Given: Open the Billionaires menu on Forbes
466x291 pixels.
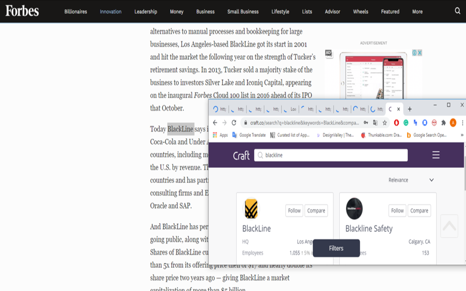Looking at the screenshot, I should (76, 12).
